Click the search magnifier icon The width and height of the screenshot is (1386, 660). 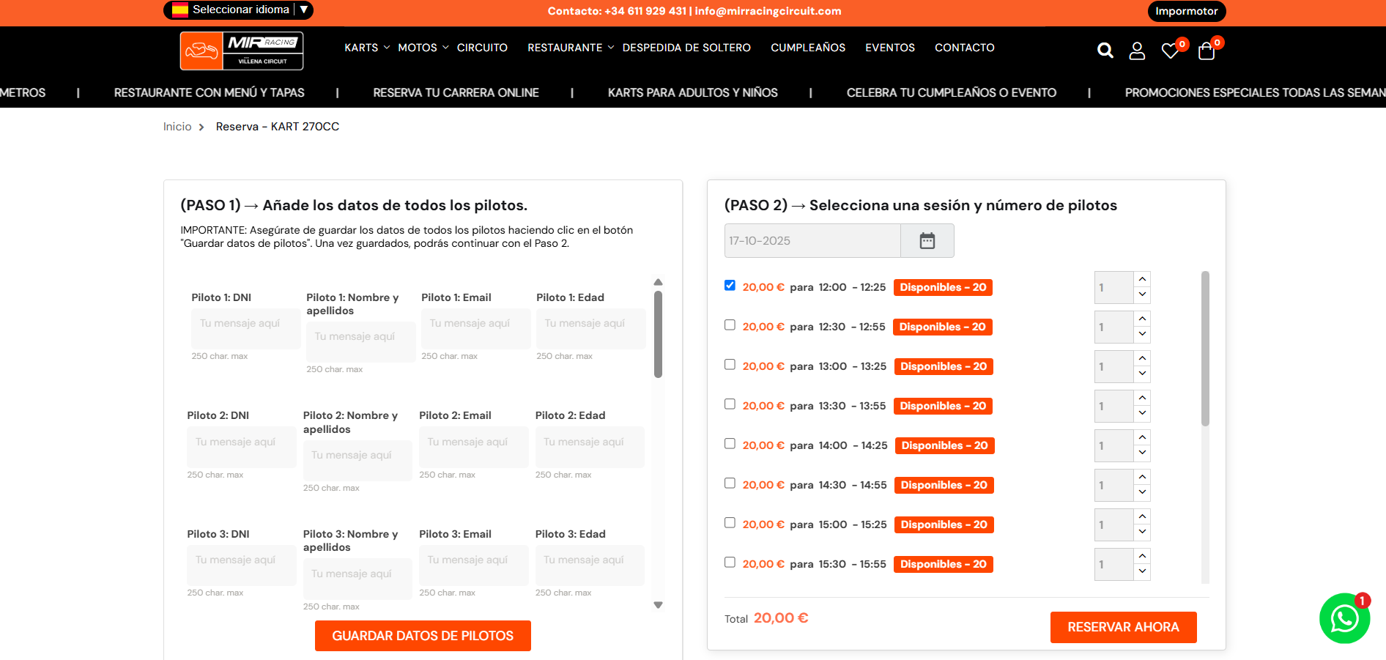tap(1105, 50)
